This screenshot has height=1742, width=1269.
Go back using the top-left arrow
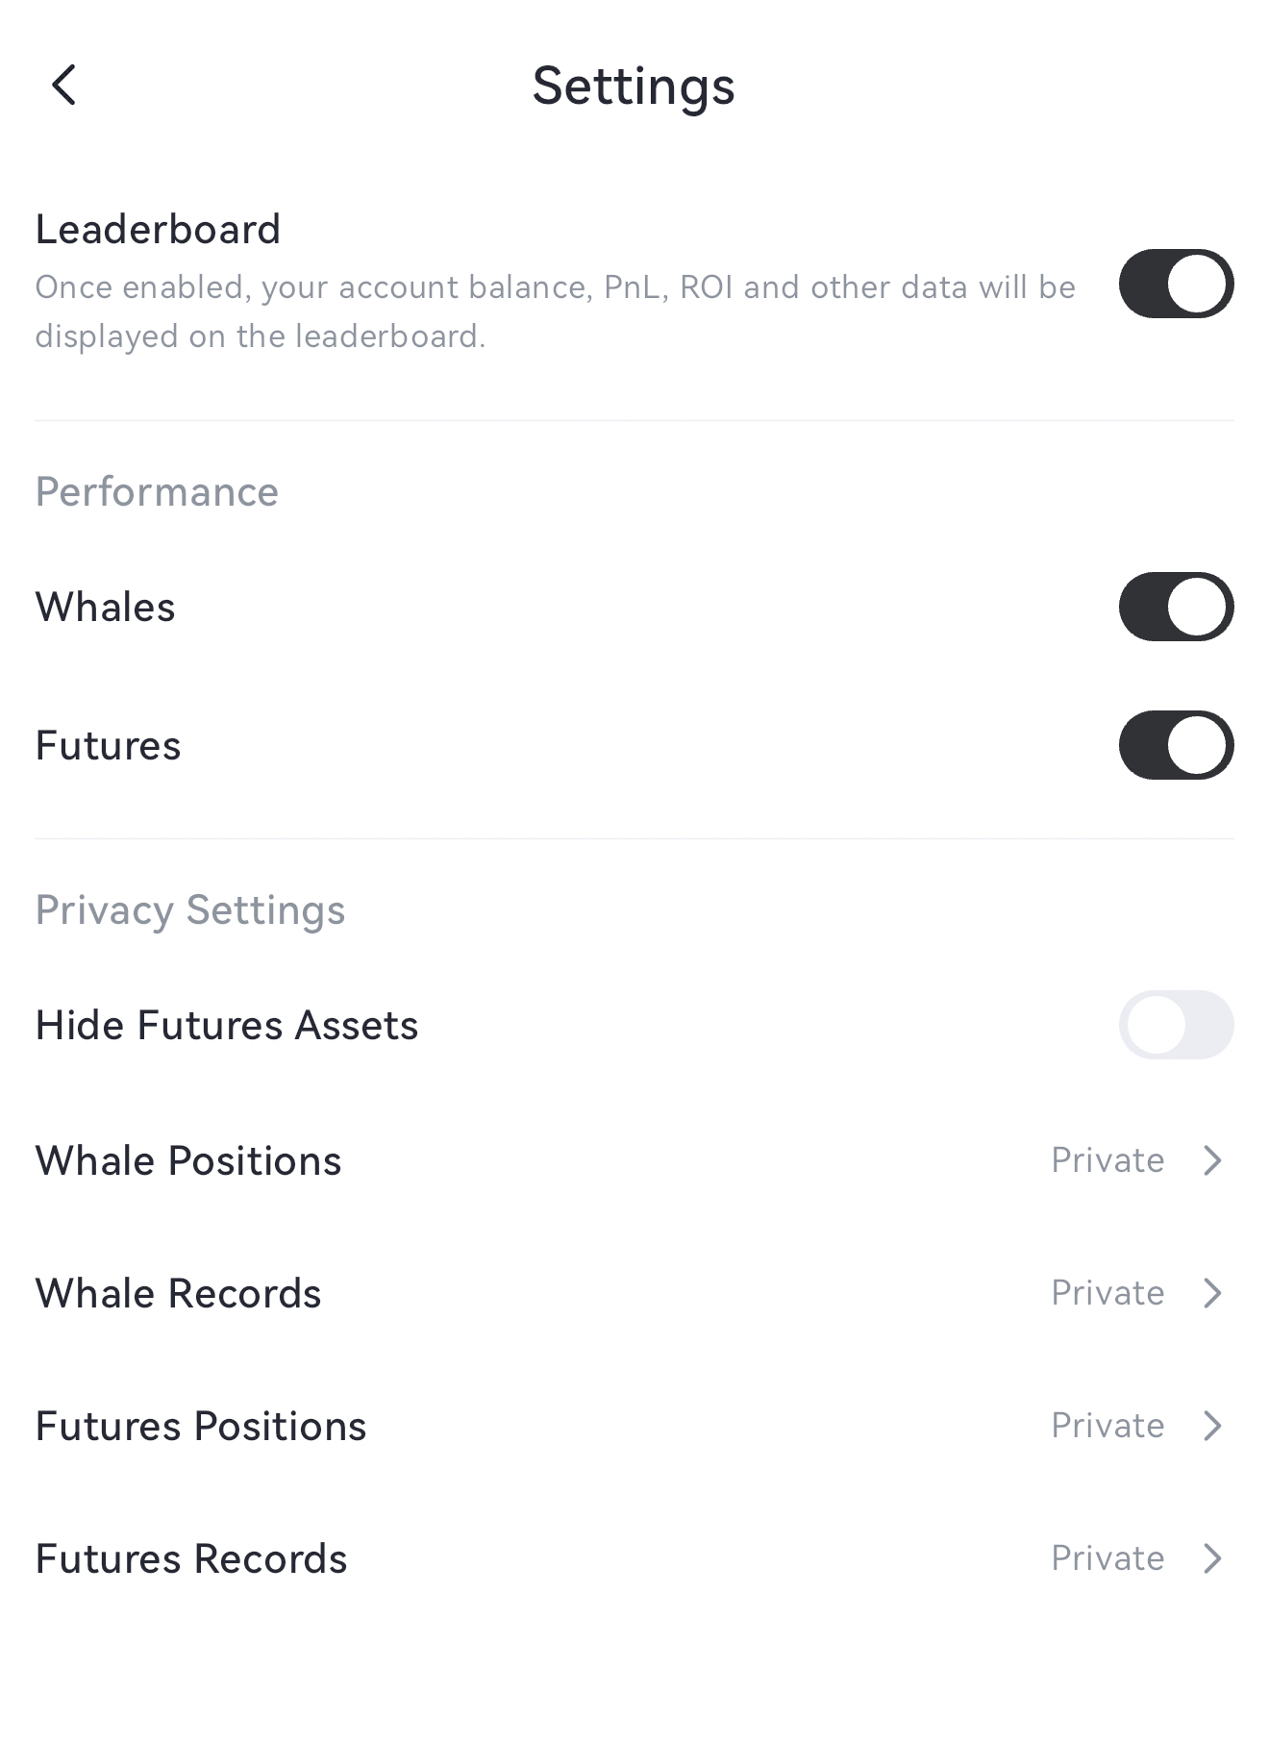63,86
